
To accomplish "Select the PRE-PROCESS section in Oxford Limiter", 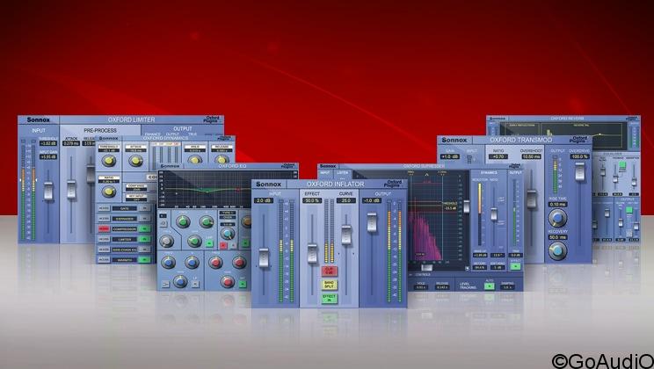I will pos(100,131).
